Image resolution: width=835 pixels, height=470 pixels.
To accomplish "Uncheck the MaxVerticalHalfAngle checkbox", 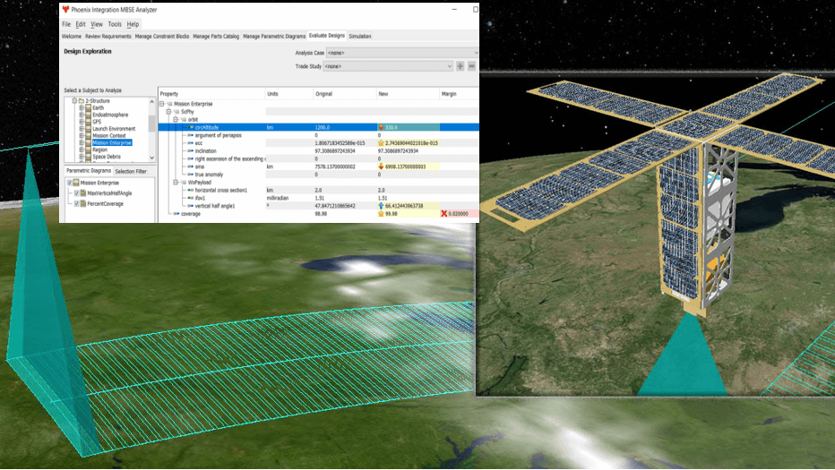I will click(x=77, y=193).
